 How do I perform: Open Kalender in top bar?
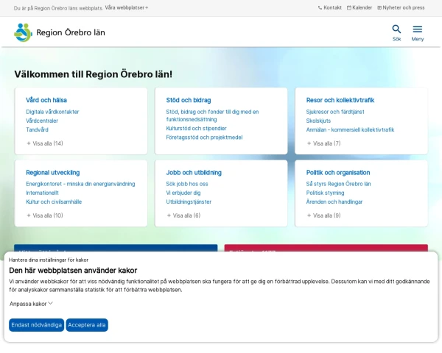tap(359, 7)
